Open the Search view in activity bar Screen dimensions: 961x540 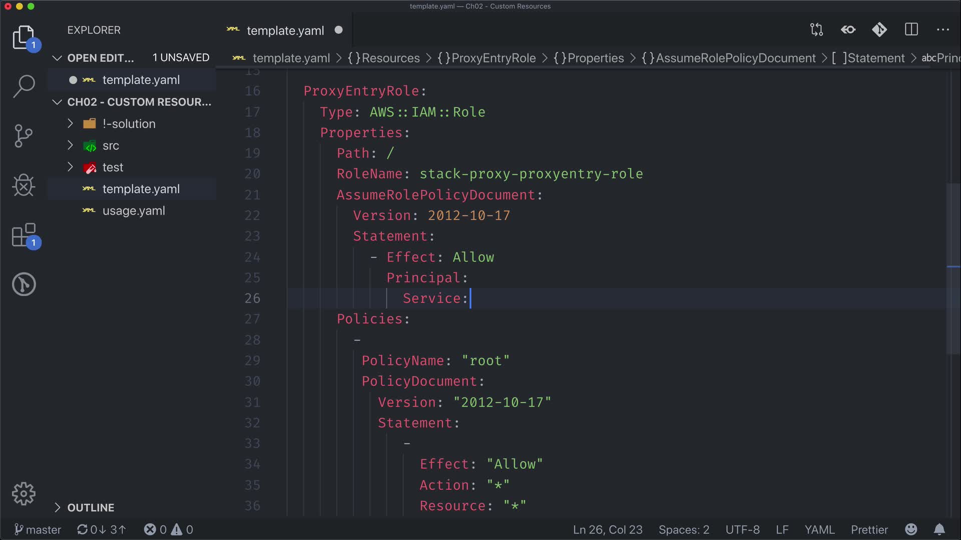(x=24, y=86)
